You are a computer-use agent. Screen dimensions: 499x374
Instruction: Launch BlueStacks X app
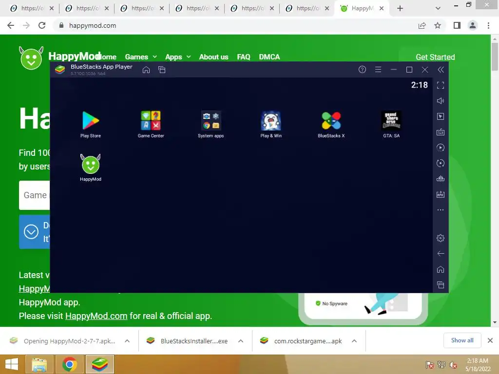coord(331,124)
